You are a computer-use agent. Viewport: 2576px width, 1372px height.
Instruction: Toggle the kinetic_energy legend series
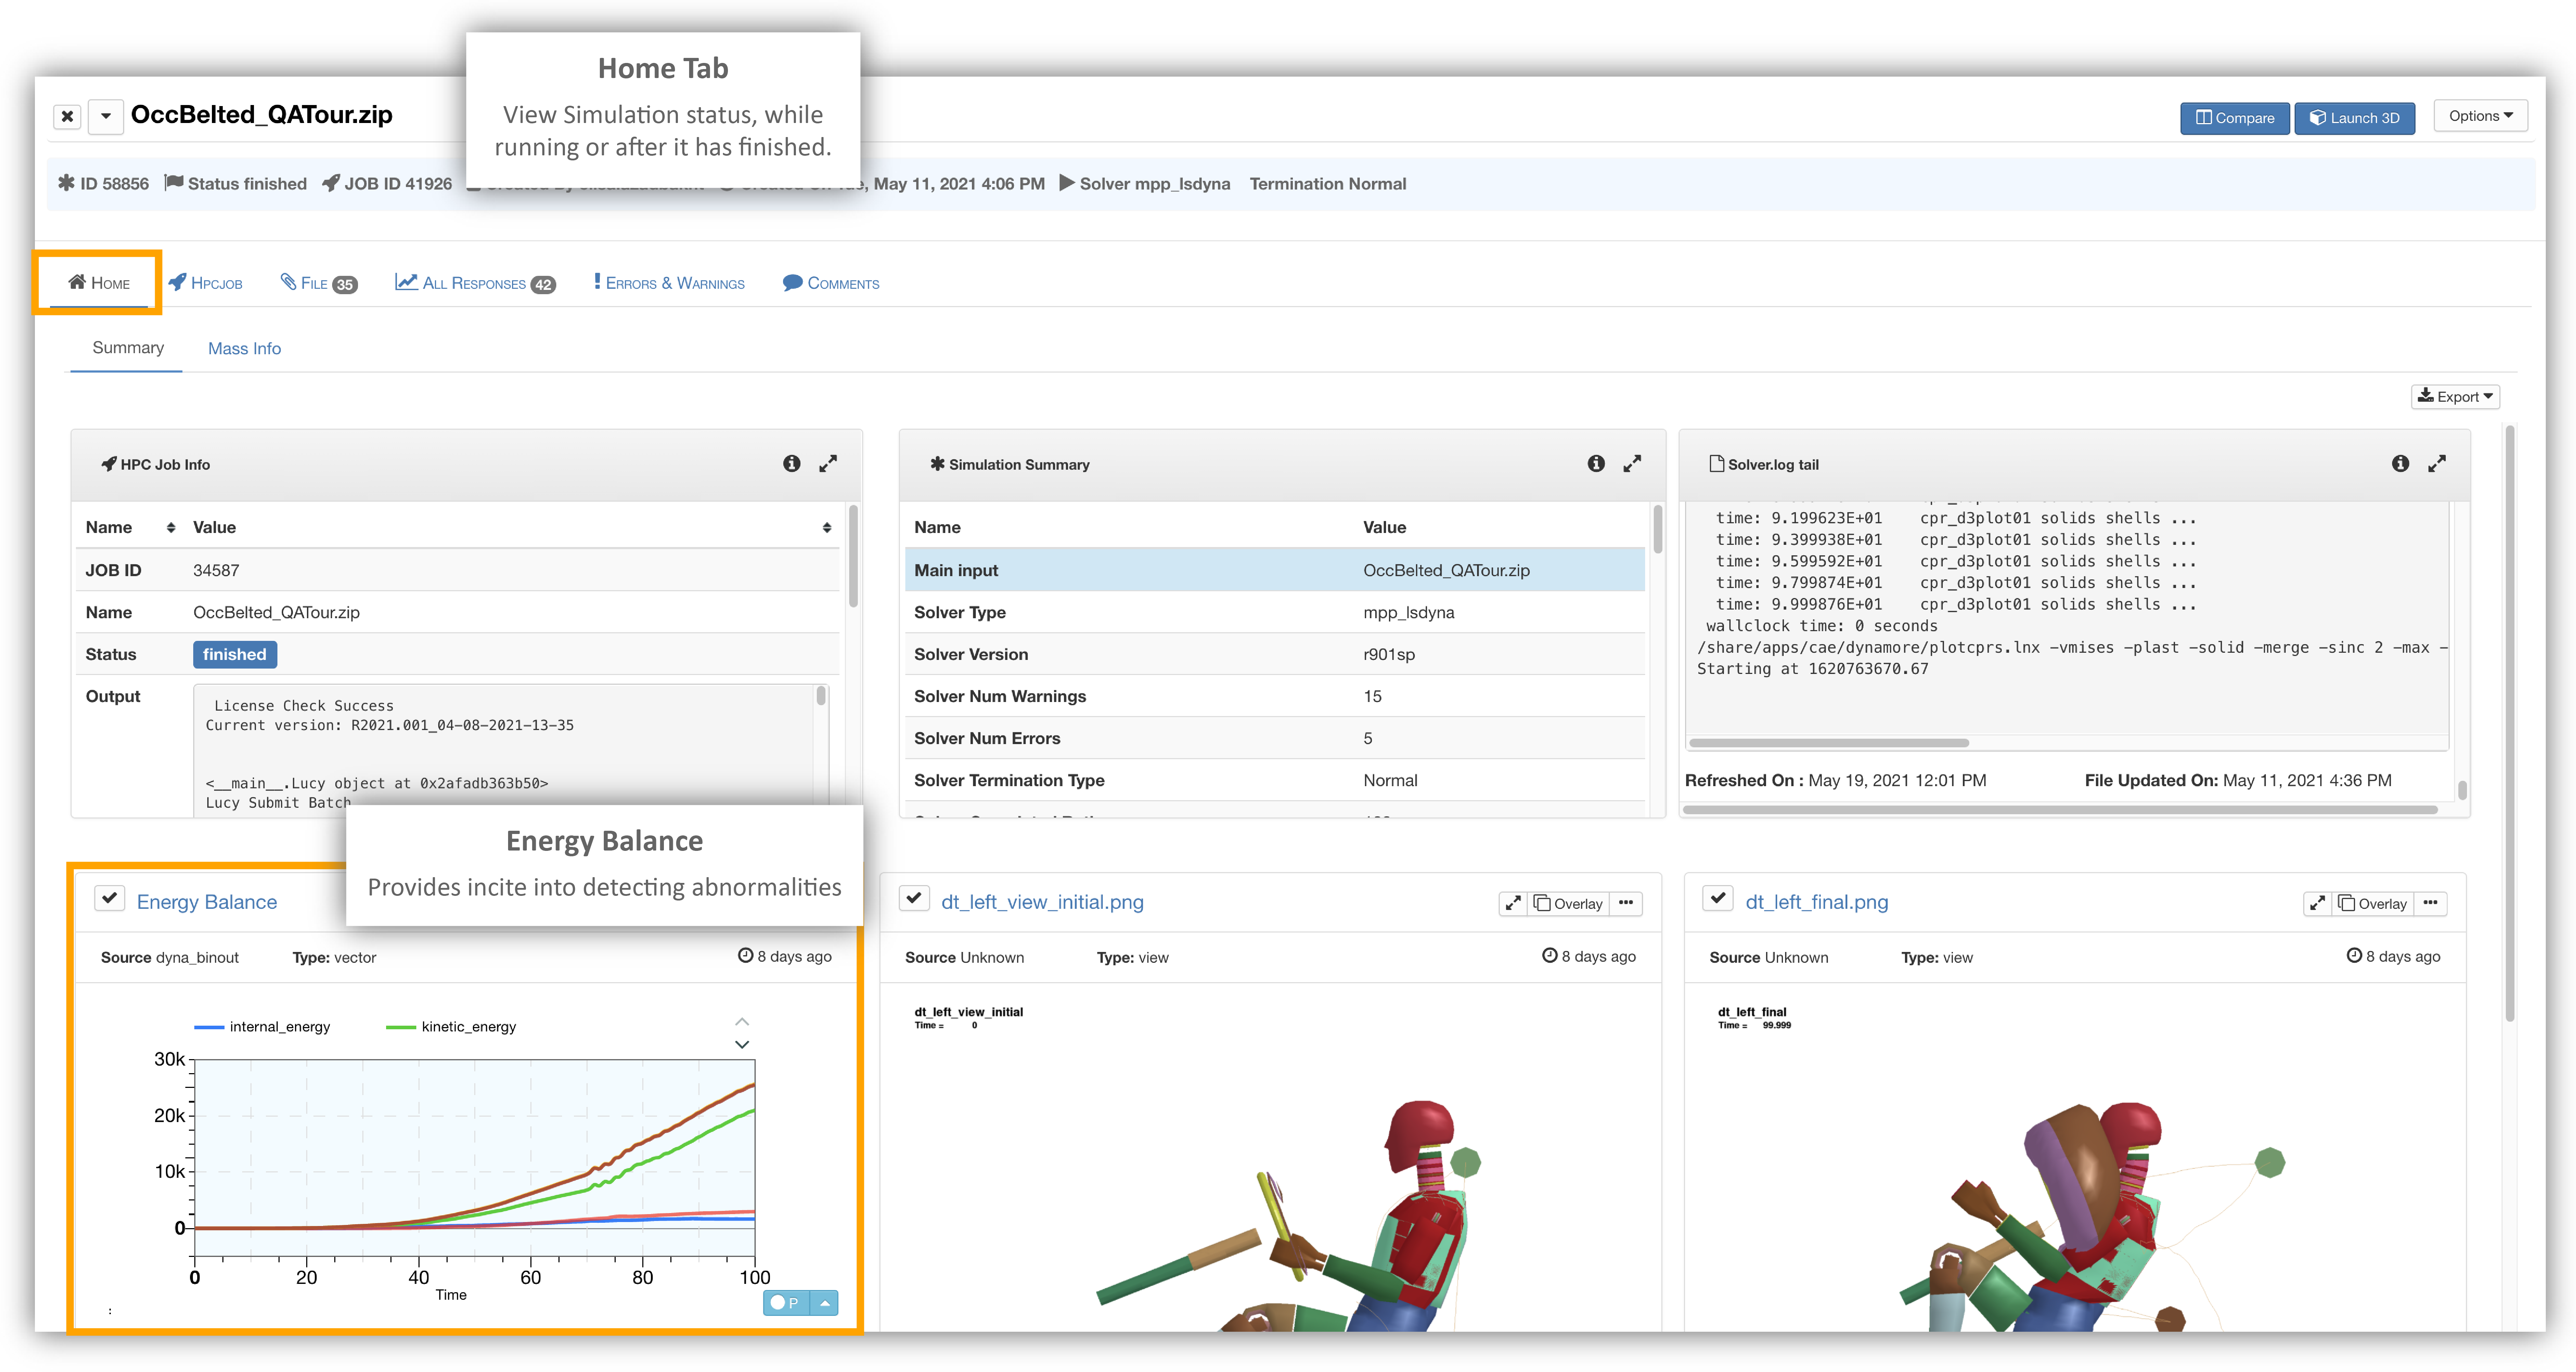pos(451,1027)
